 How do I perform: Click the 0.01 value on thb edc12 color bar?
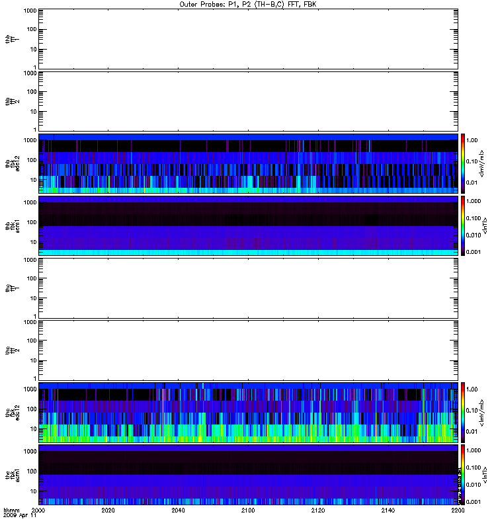pos(472,183)
